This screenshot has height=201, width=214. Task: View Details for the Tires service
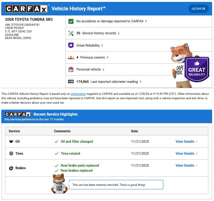[186, 153]
